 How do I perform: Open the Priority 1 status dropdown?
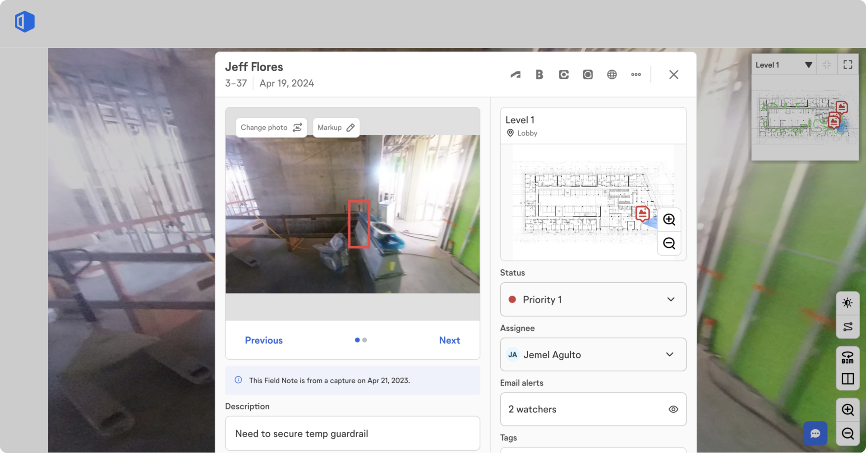tap(670, 299)
